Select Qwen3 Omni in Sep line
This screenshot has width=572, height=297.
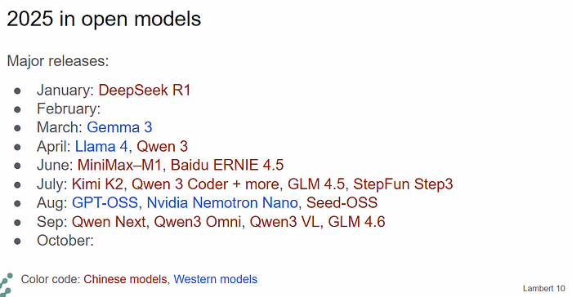tap(198, 222)
